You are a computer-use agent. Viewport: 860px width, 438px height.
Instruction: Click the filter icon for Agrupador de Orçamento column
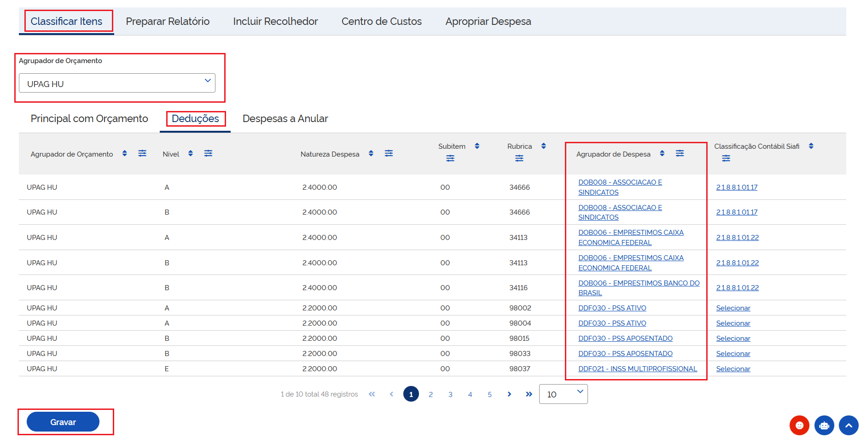(x=142, y=153)
